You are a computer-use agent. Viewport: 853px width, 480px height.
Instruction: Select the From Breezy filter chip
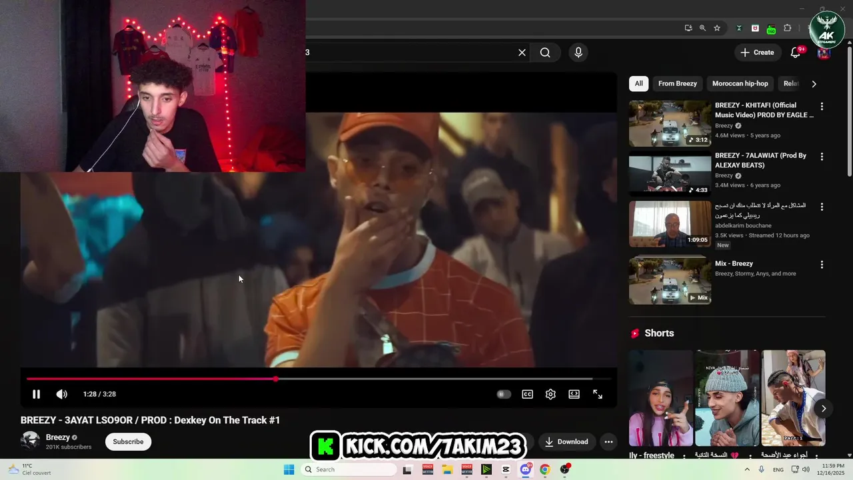677,83
